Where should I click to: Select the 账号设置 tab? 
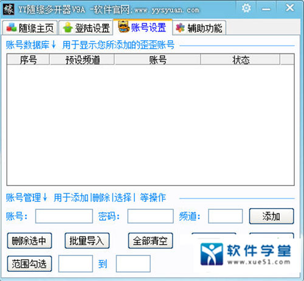143,27
